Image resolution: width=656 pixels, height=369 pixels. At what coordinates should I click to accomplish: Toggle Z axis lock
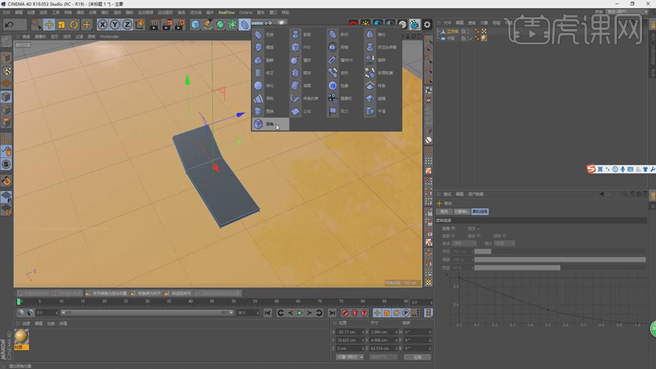(x=127, y=25)
